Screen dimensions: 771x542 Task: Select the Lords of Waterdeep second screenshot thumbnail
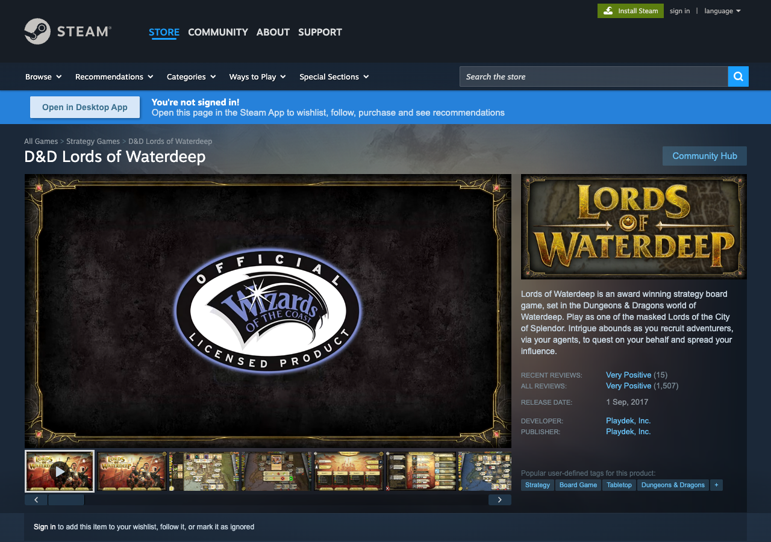pos(131,471)
